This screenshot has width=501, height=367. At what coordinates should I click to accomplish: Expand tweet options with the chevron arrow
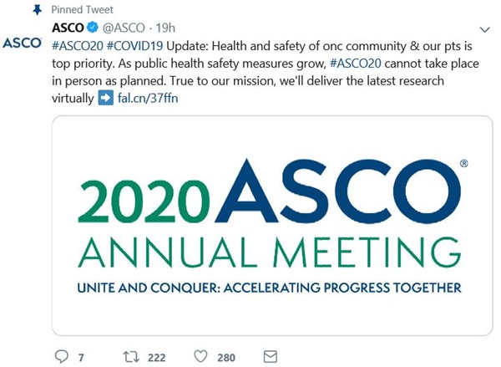click(x=485, y=30)
